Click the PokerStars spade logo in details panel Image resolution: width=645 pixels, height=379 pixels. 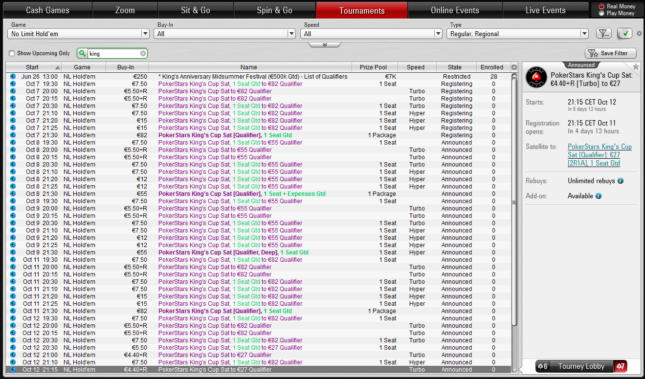point(536,78)
